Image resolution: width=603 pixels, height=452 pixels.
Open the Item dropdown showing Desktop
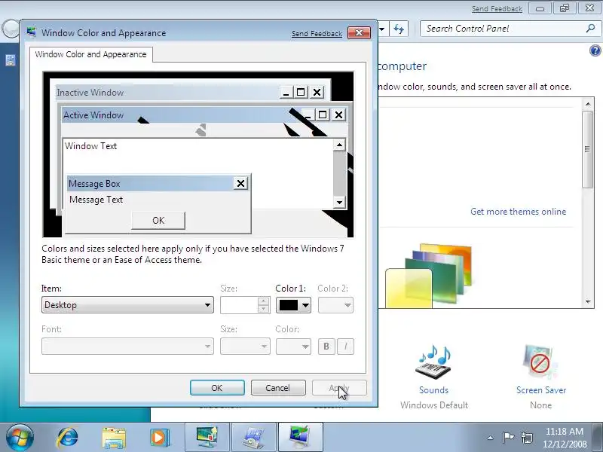tap(127, 305)
